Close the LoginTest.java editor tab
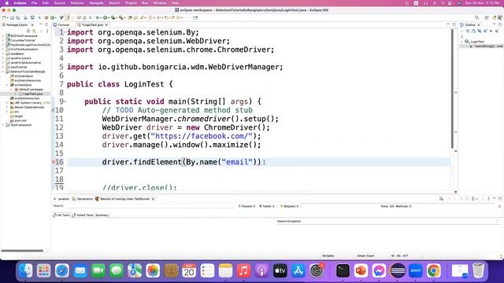The height and width of the screenshot is (283, 504). [106, 24]
